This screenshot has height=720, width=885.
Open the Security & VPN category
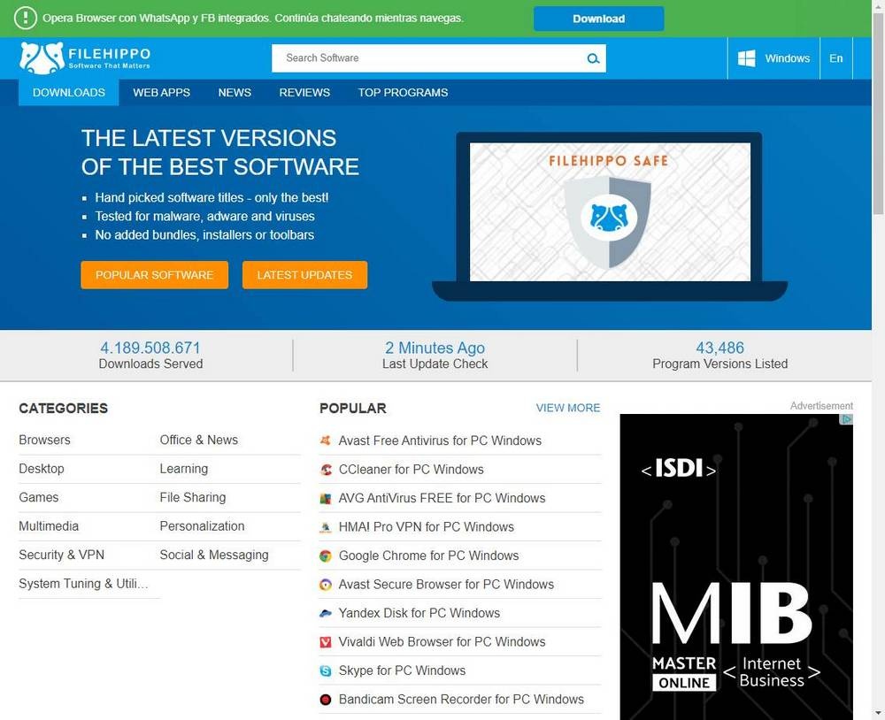click(x=61, y=555)
